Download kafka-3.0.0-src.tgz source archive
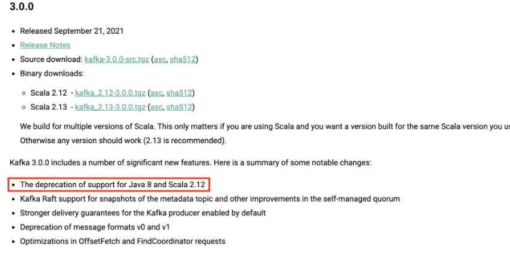The height and width of the screenshot is (260, 510). [x=117, y=60]
